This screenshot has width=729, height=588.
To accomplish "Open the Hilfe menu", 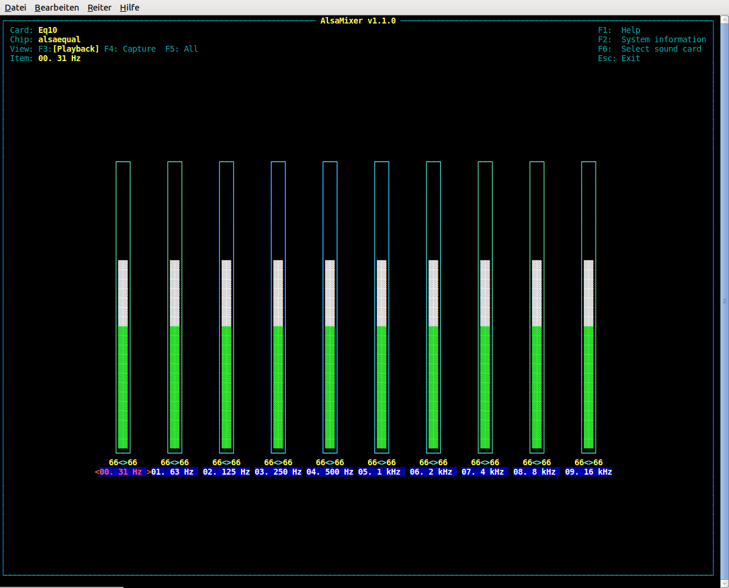I will point(129,8).
